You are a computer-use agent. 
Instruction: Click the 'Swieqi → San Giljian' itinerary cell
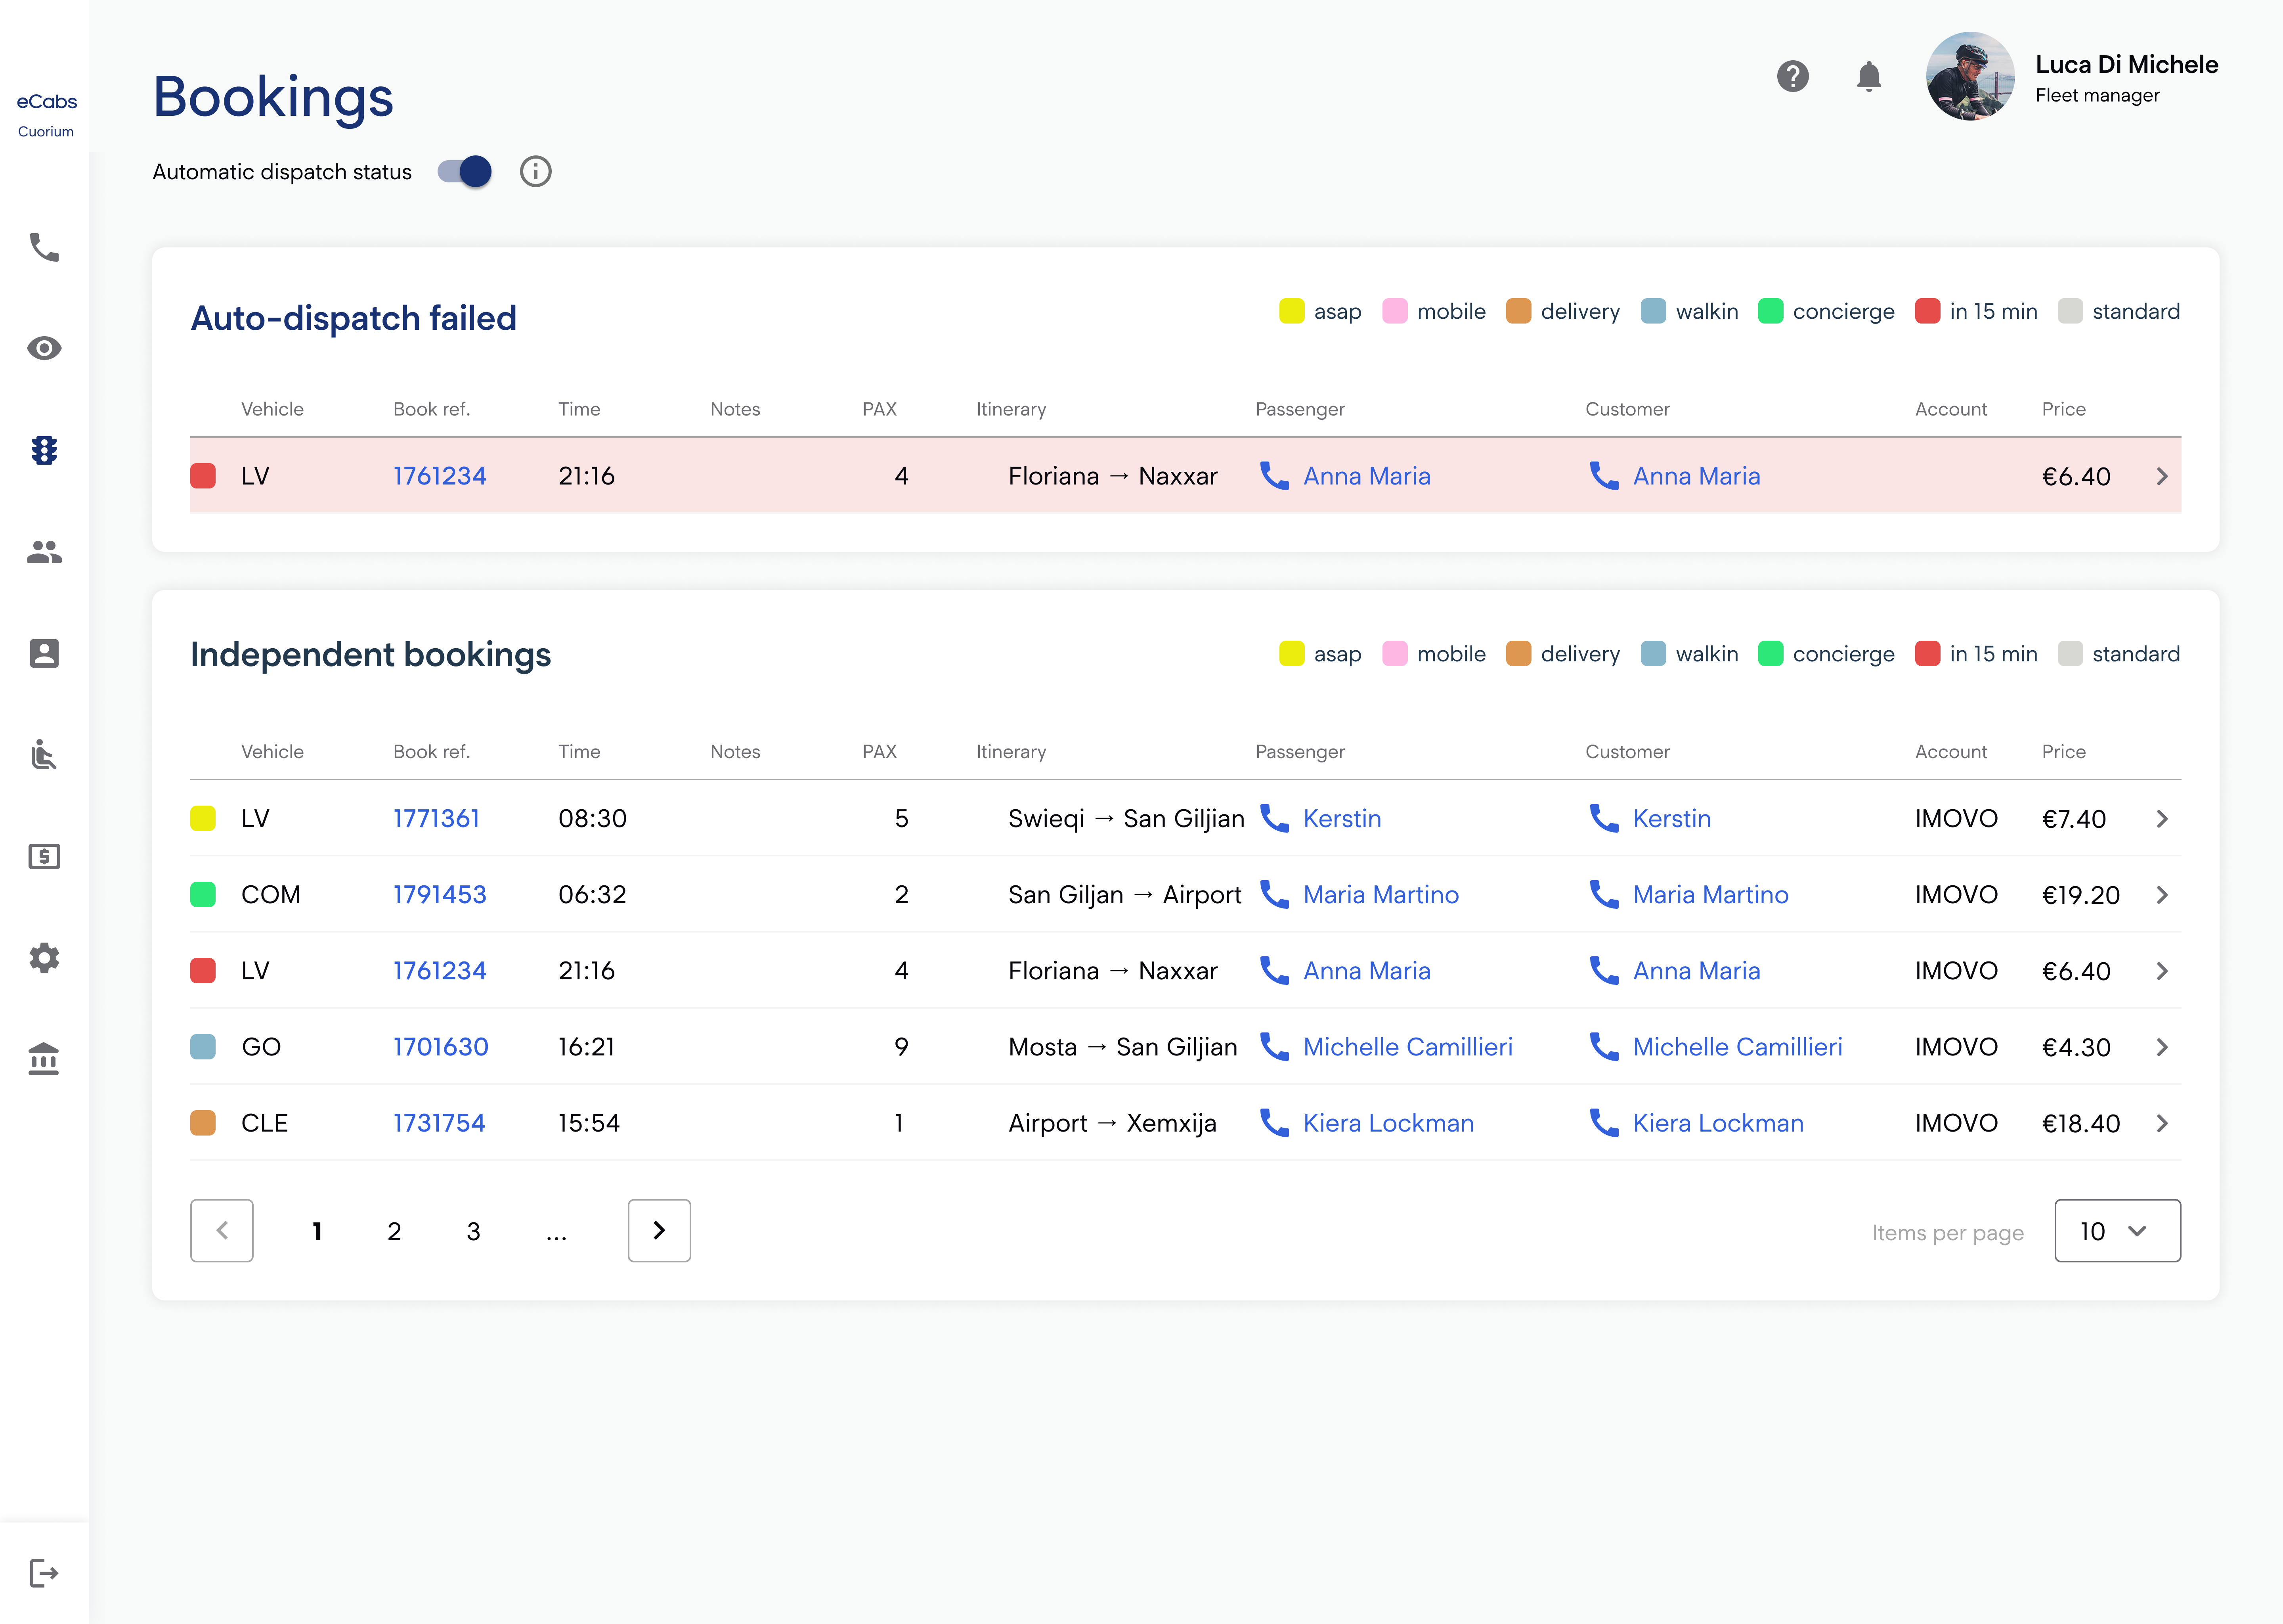coord(1126,819)
